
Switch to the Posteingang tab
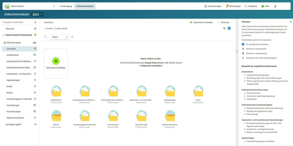[x=66, y=6]
